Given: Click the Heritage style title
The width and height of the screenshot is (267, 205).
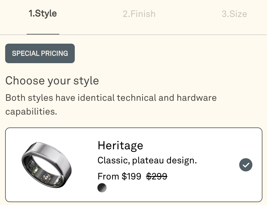Looking at the screenshot, I should pos(120,146).
